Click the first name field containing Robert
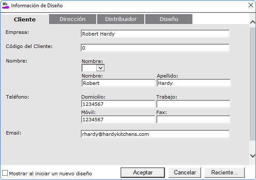256x180 pixels. [119, 83]
